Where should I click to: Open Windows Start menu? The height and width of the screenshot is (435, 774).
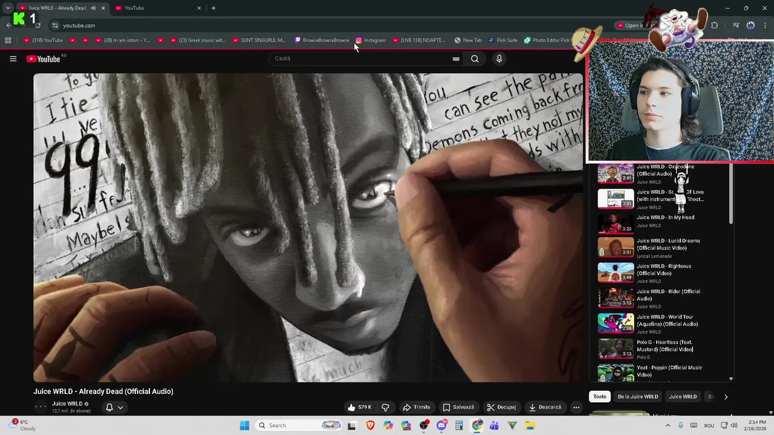click(244, 425)
